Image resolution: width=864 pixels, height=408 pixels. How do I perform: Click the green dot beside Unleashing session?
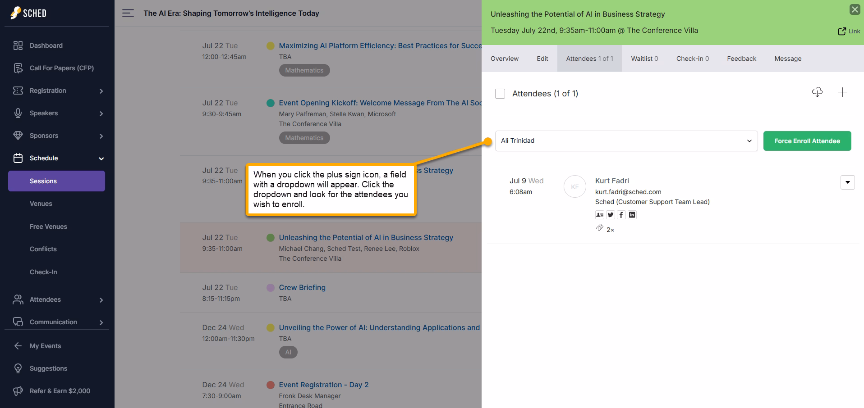coord(271,237)
